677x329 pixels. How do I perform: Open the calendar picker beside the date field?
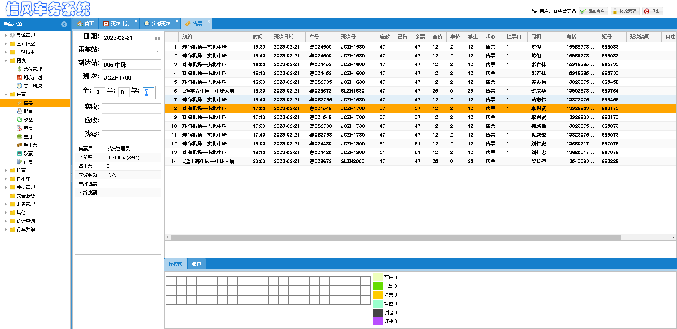(157, 38)
